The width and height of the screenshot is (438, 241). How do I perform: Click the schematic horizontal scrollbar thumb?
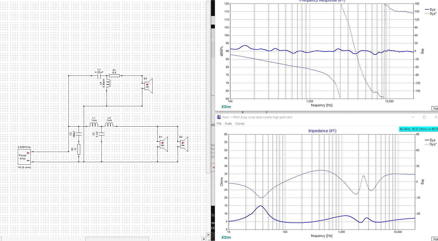point(117,239)
